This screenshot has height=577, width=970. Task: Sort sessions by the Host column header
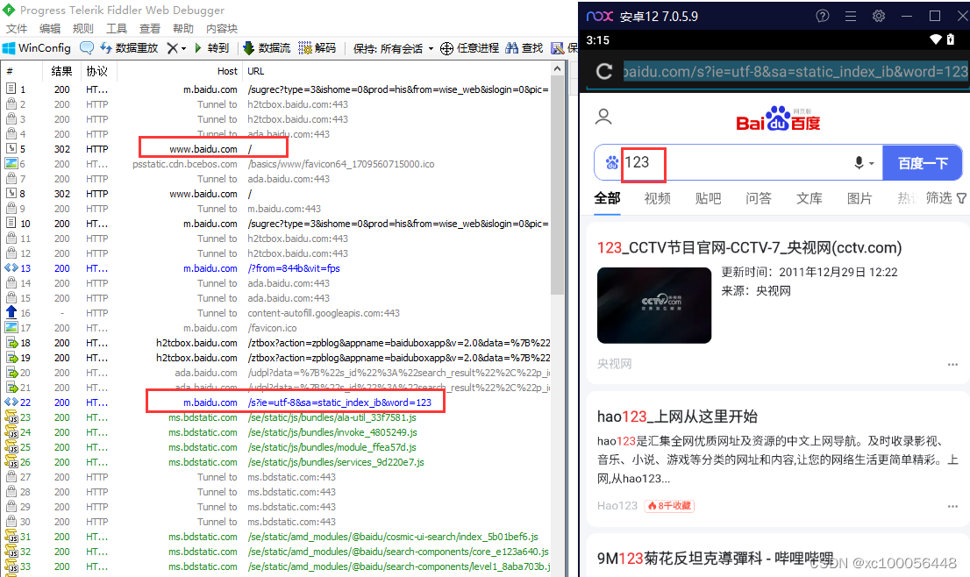tap(180, 71)
